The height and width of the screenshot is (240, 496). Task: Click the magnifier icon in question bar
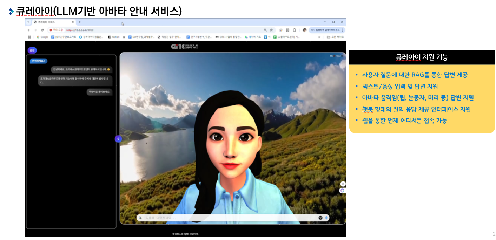(x=140, y=218)
